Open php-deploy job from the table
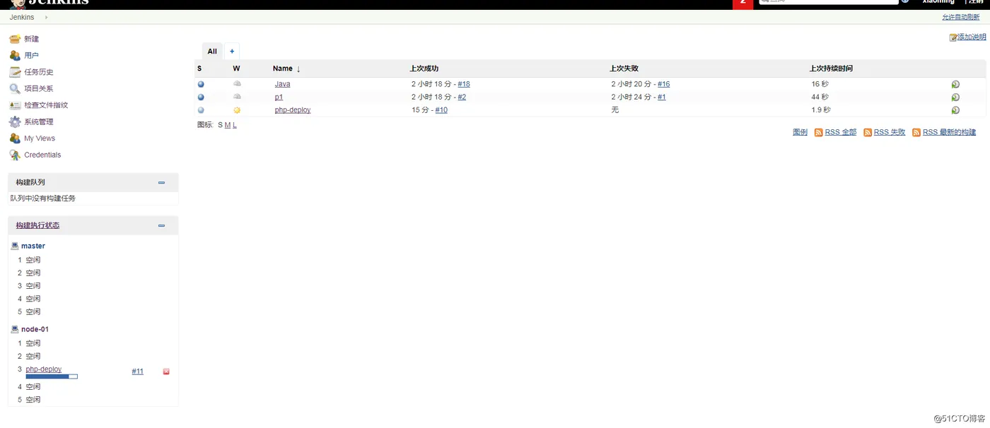This screenshot has width=990, height=428. click(x=293, y=110)
